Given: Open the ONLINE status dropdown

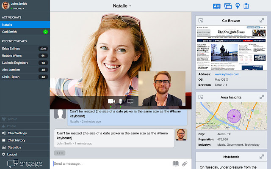Looking at the screenshot, I should pos(17,8).
